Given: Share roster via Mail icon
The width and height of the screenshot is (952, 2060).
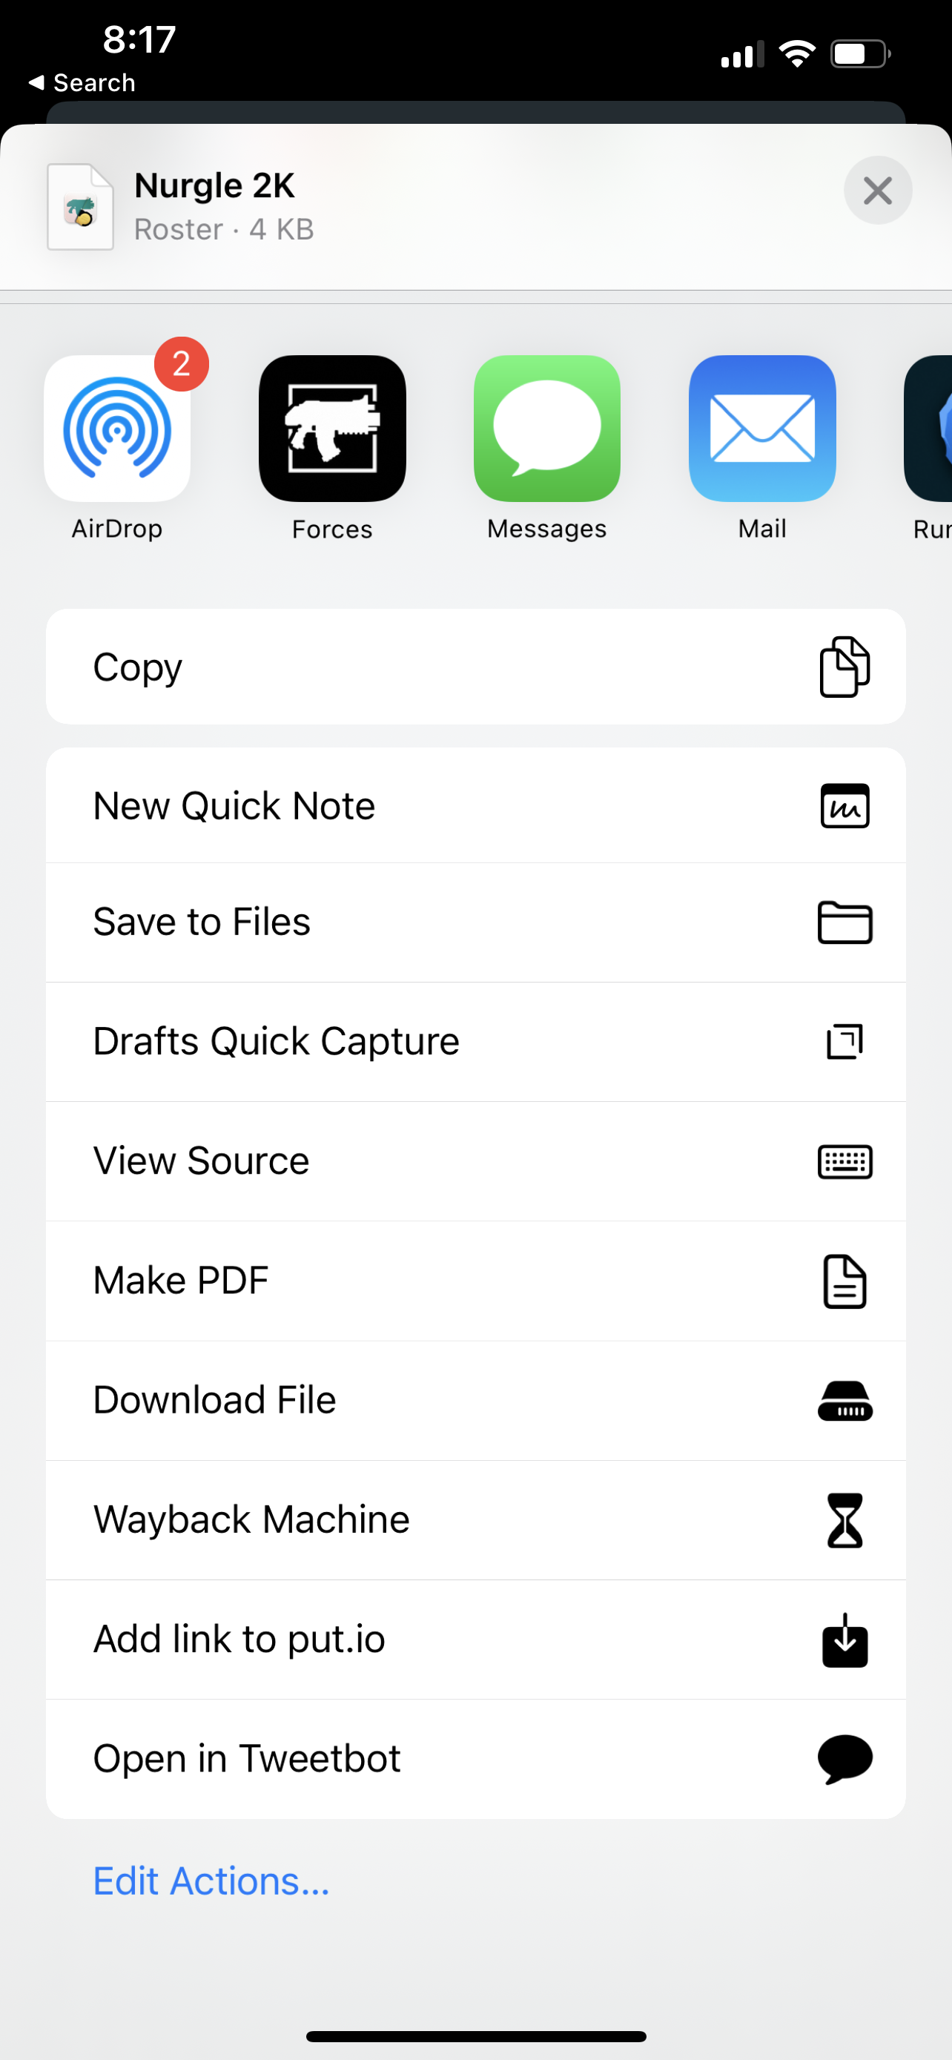Looking at the screenshot, I should (x=762, y=429).
